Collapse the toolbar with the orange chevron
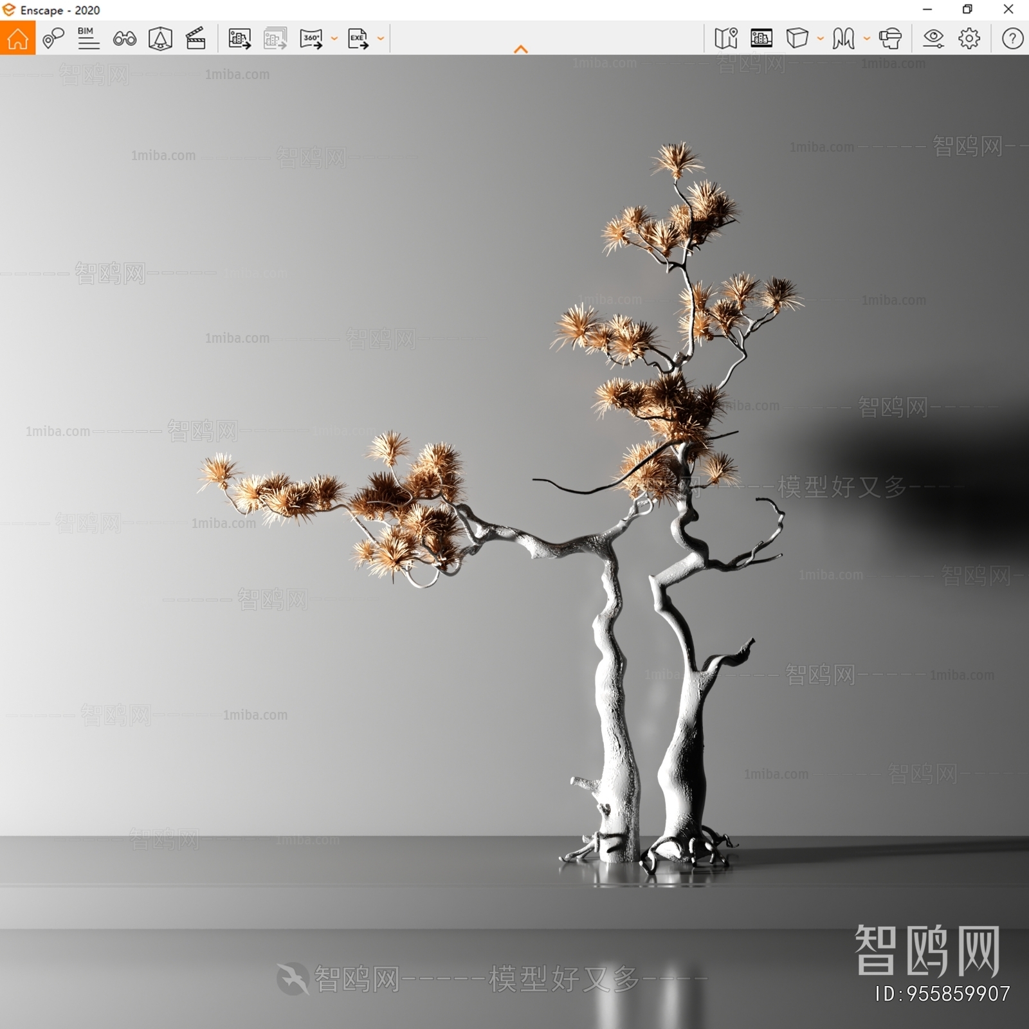1029x1029 pixels. point(521,49)
